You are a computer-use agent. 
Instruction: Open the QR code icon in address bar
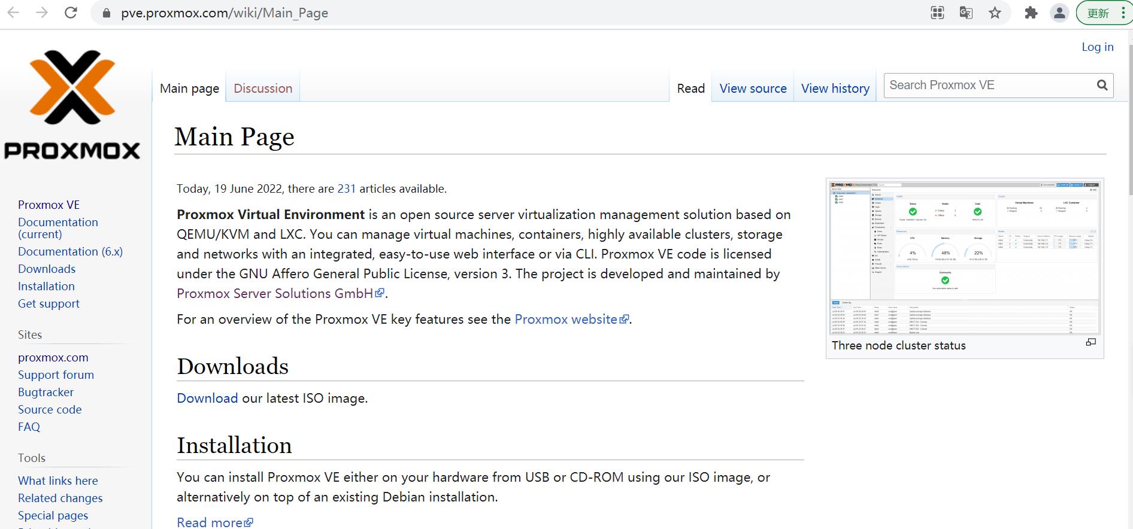[x=937, y=13]
